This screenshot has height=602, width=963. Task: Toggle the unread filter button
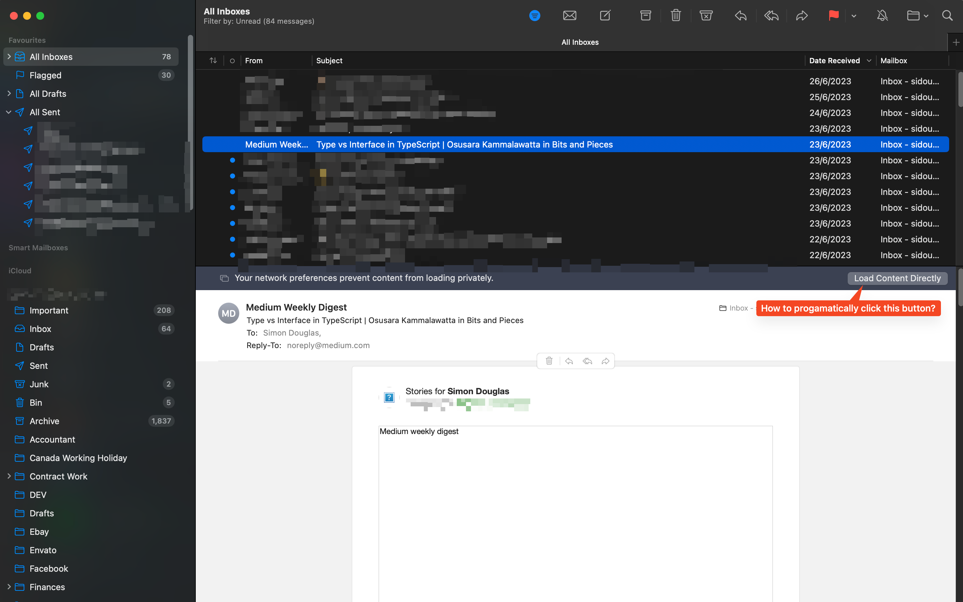[535, 16]
